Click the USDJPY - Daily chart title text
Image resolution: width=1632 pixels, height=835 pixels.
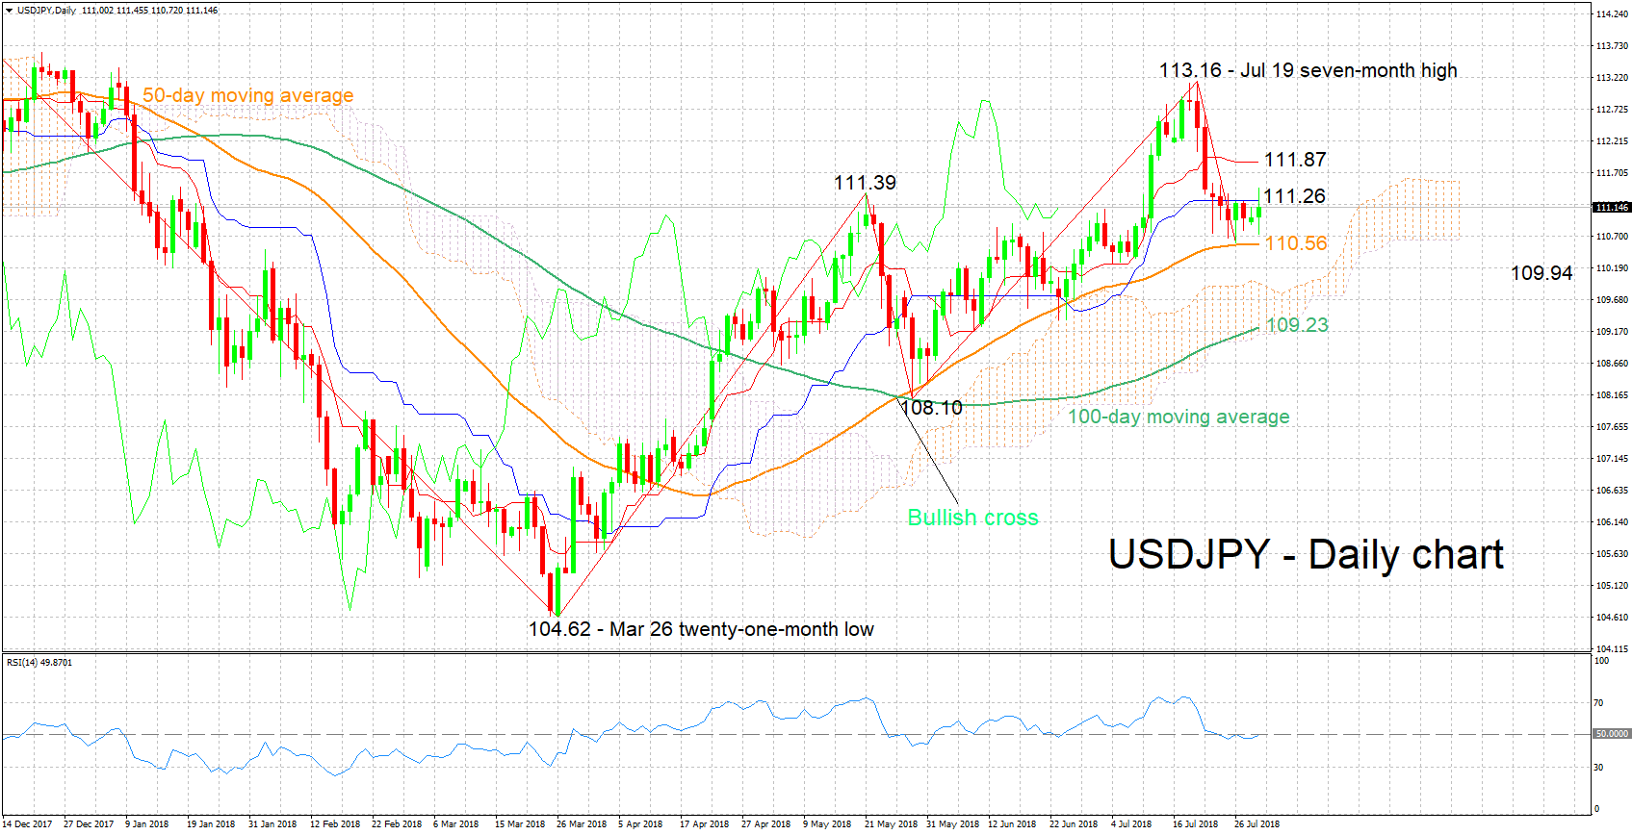[1306, 555]
